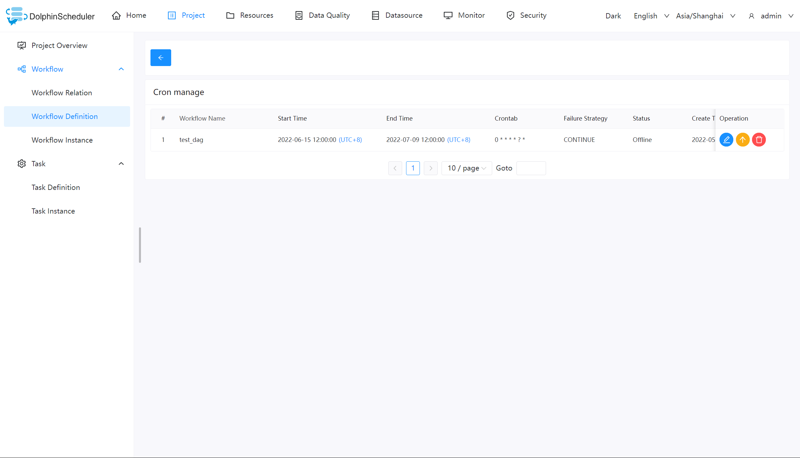
Task: Click the Project Overview chart icon
Action: [x=22, y=45]
